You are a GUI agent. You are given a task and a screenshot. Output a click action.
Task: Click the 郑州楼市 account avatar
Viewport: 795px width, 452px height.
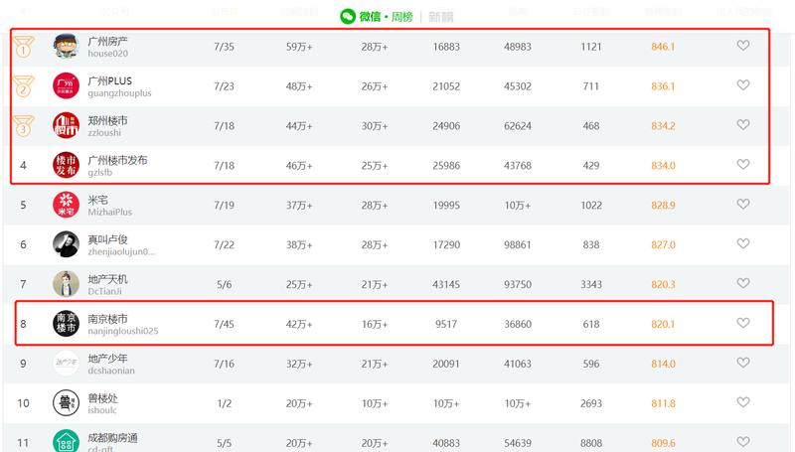66,126
